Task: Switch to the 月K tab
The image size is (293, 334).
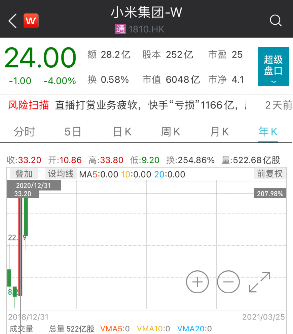Action: pos(220,132)
